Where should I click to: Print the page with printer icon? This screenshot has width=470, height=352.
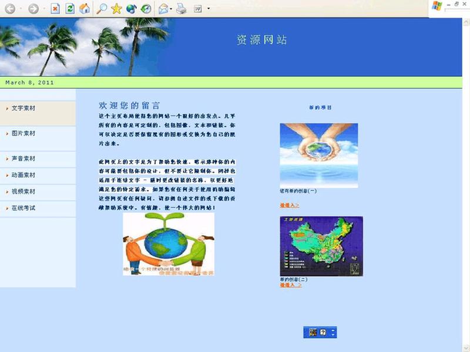pos(182,8)
